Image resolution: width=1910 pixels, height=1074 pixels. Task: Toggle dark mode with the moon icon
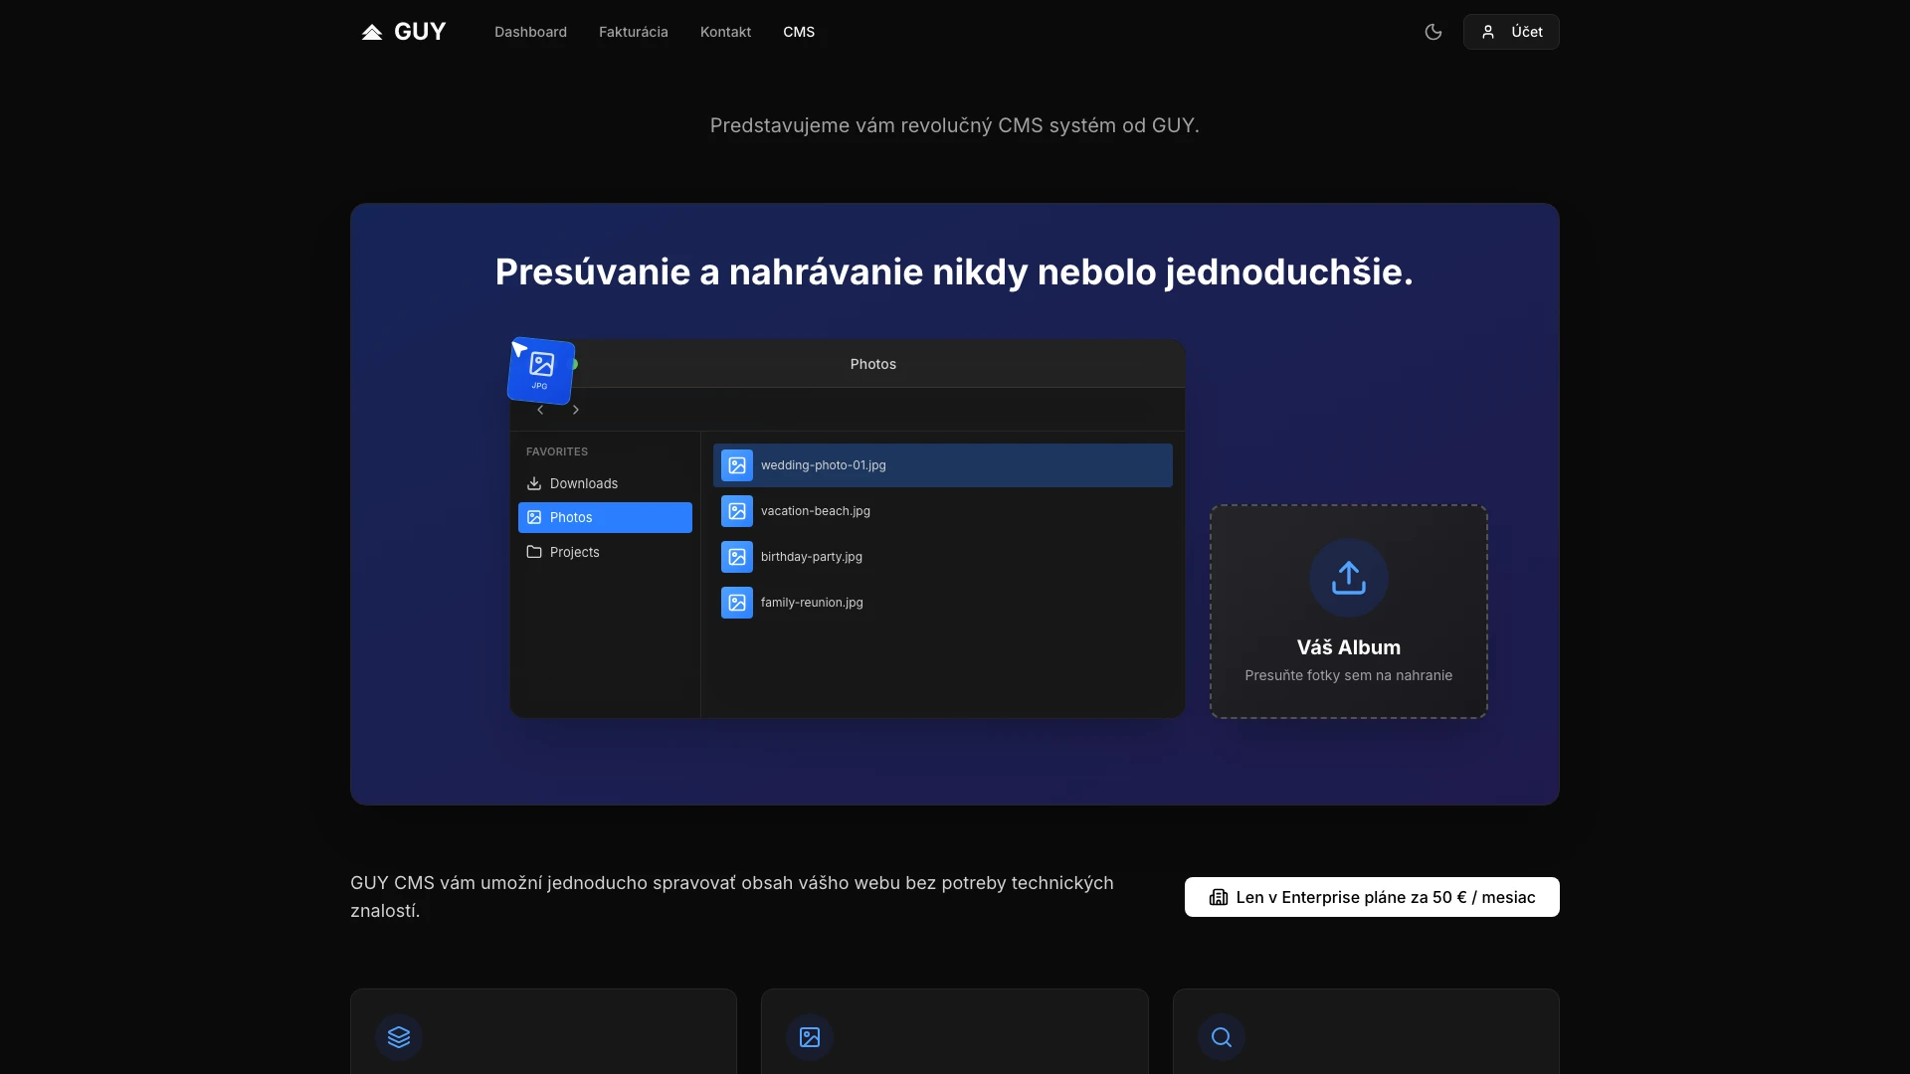(1432, 32)
